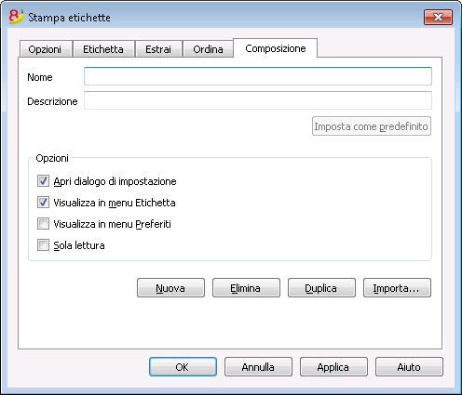Open the Importa... dialog
This screenshot has width=462, height=395.
(x=397, y=288)
